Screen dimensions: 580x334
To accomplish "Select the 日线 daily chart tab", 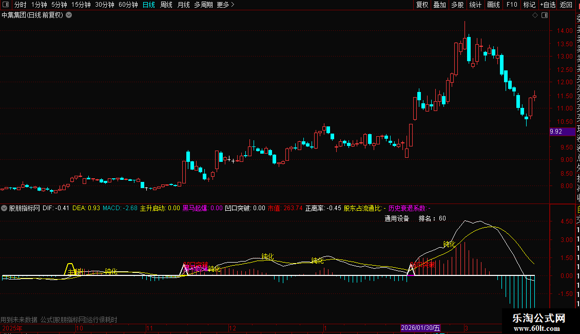I will pyautogui.click(x=149, y=5).
